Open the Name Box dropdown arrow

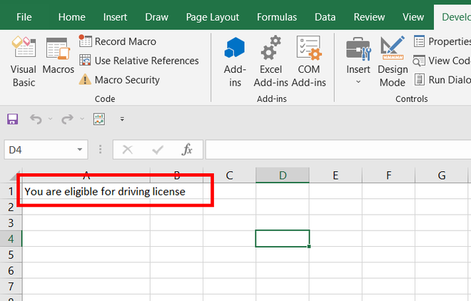point(81,150)
